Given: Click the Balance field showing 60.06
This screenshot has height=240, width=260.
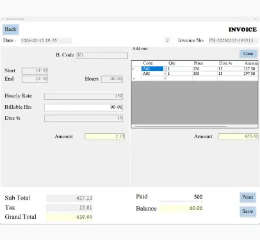Looking at the screenshot, I should (181, 208).
